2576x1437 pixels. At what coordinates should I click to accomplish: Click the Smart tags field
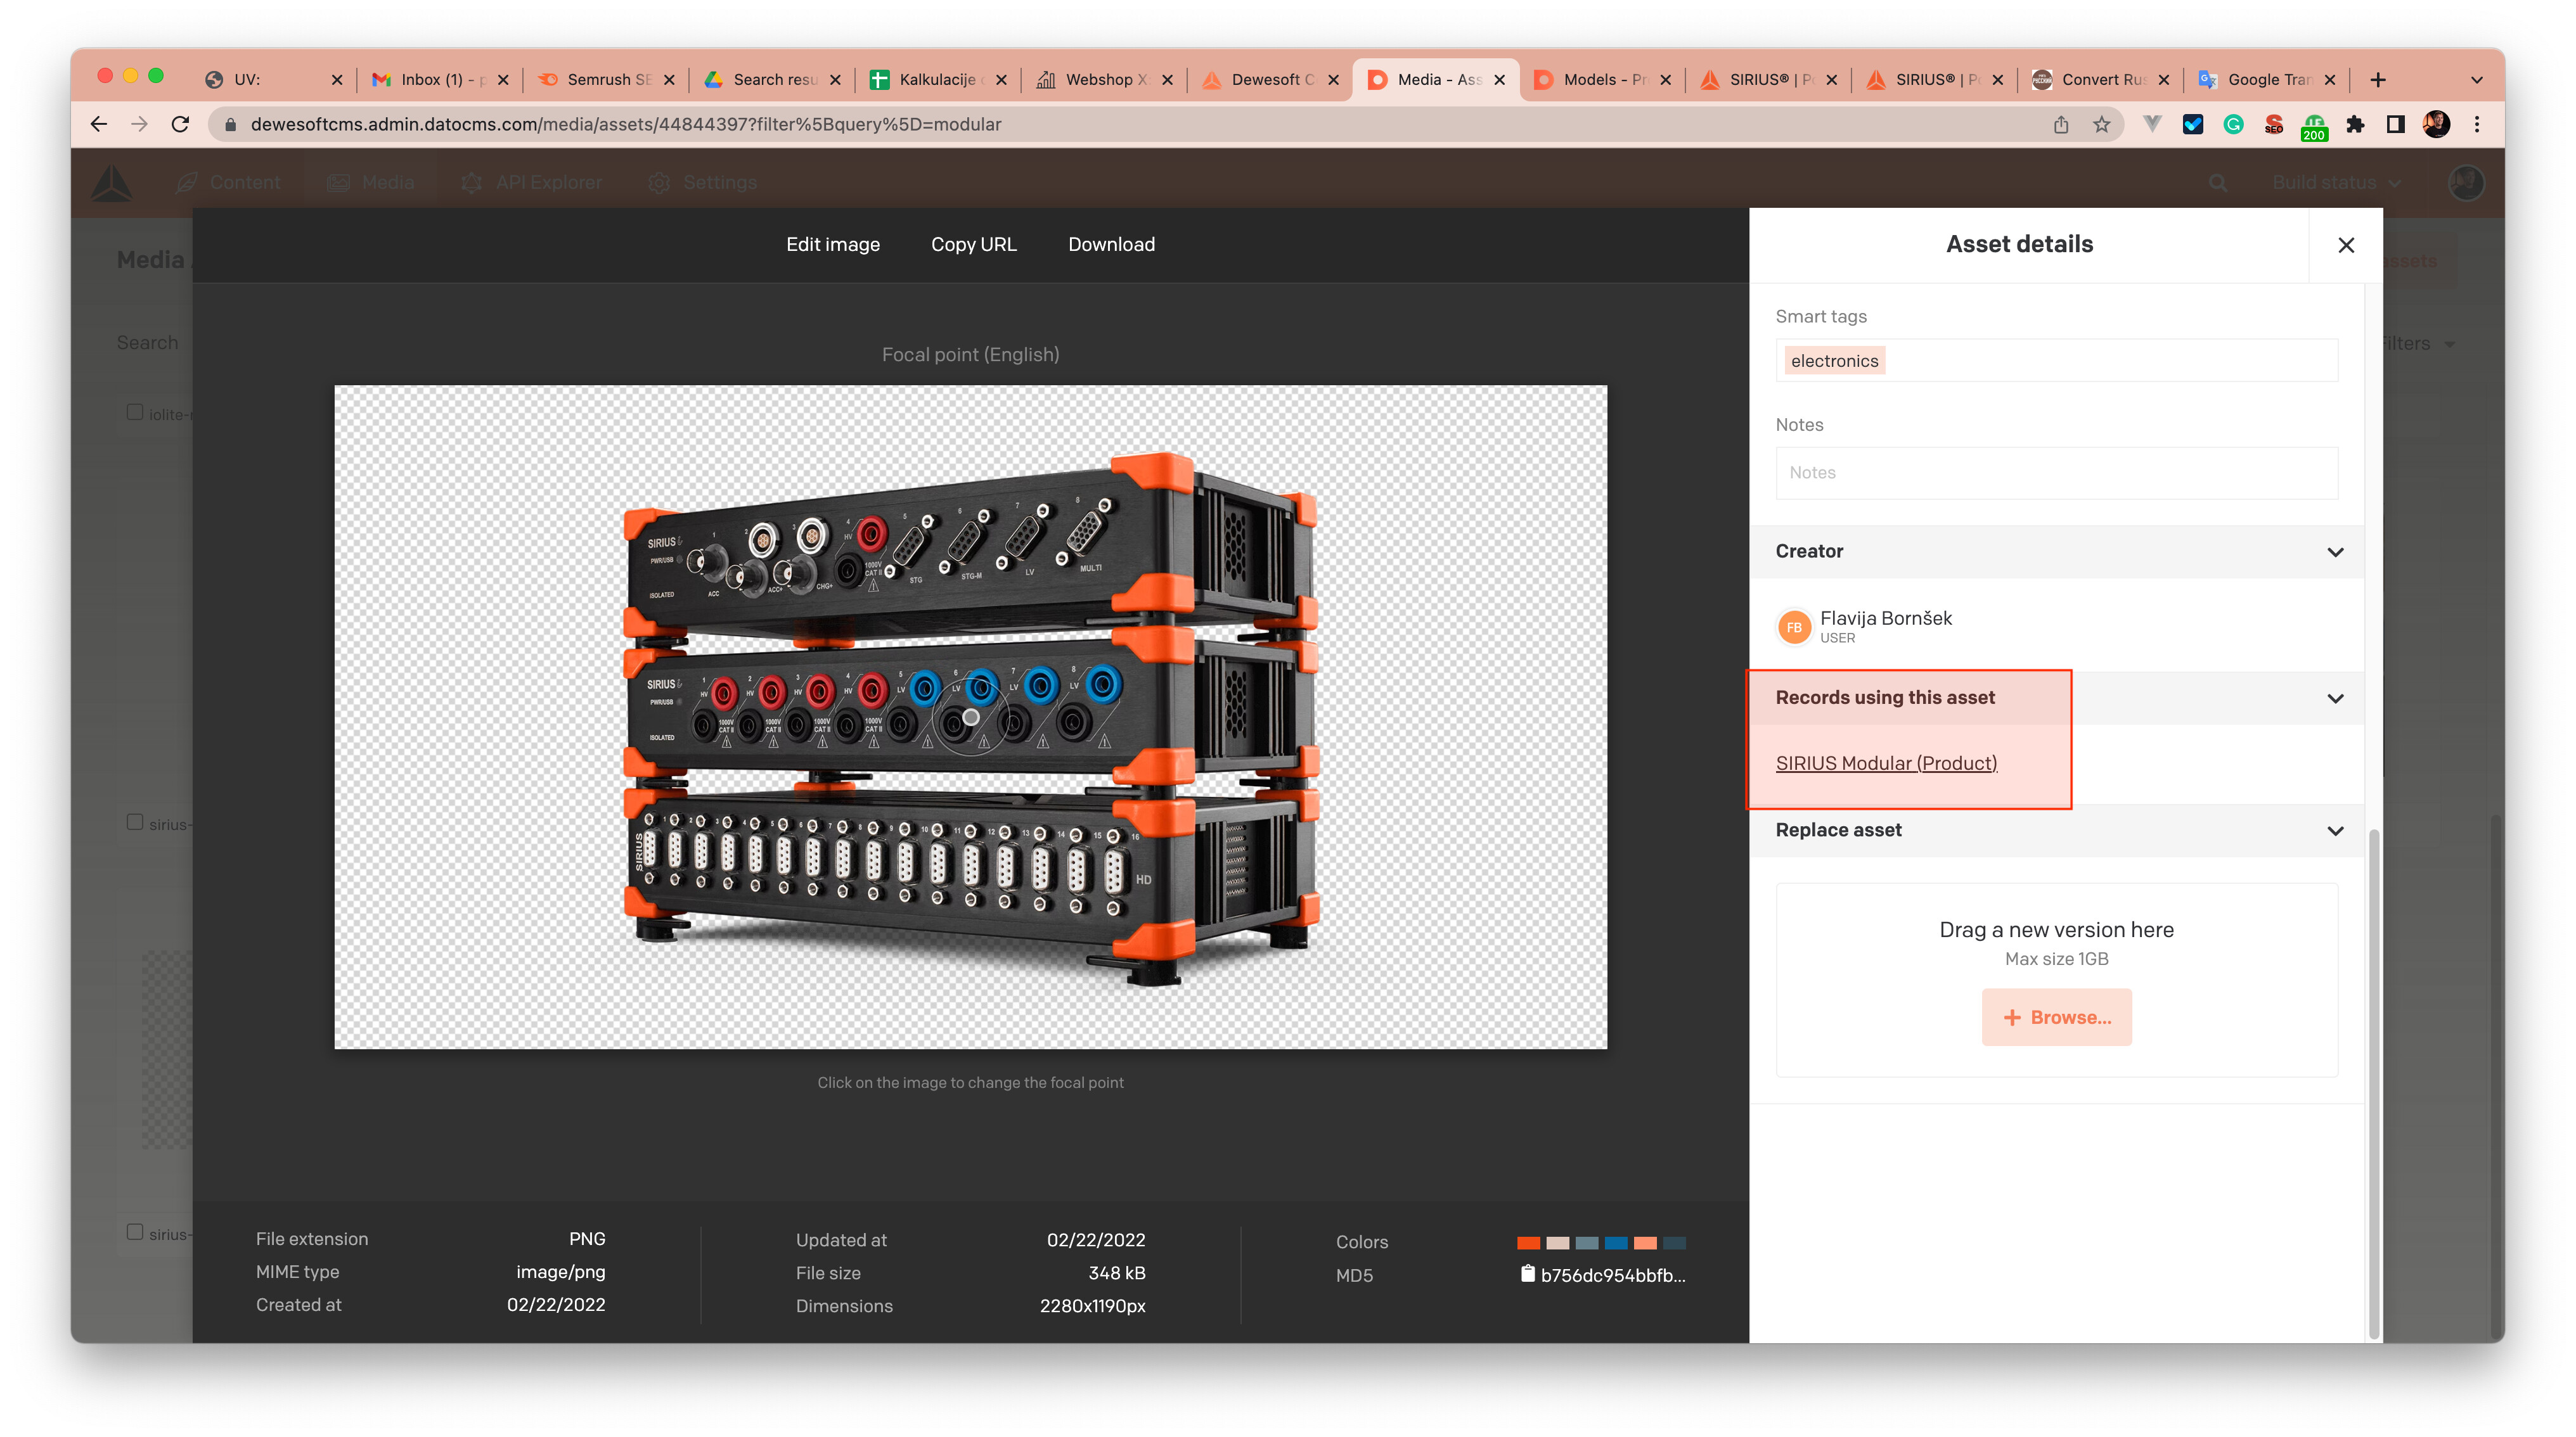click(x=2056, y=361)
